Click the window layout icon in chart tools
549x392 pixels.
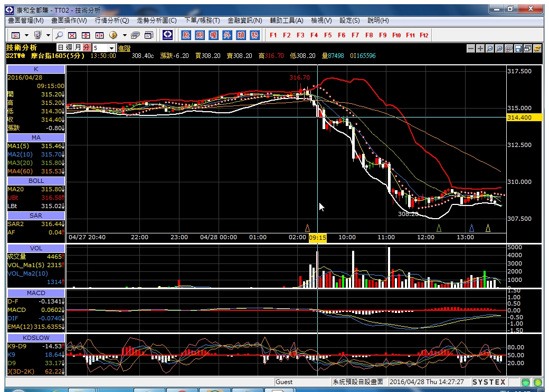coord(528,48)
